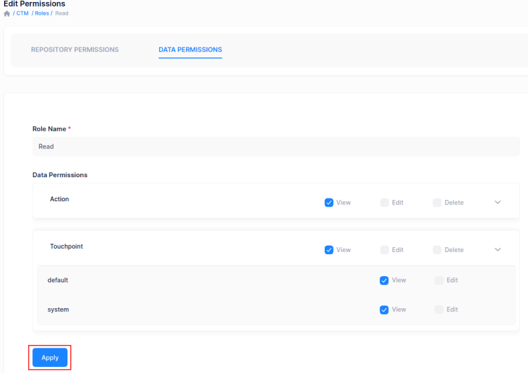Collapse the Touchpoint permissions chevron

click(498, 250)
